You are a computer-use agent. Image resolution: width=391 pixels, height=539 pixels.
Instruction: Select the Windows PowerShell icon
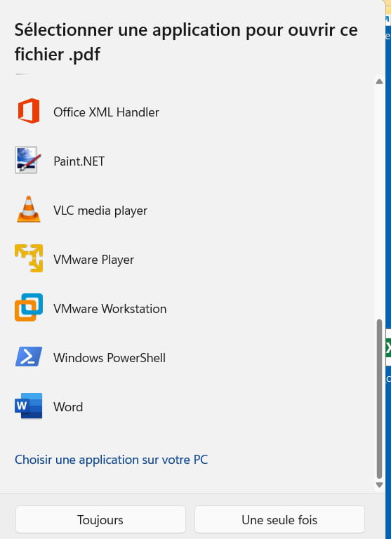click(29, 357)
